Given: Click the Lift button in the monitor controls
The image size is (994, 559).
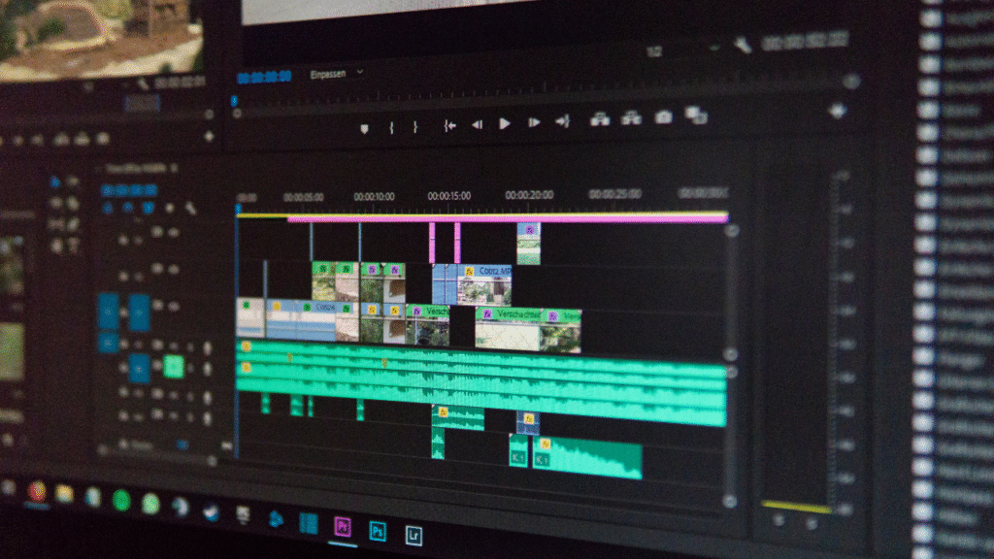Looking at the screenshot, I should coord(600,119).
